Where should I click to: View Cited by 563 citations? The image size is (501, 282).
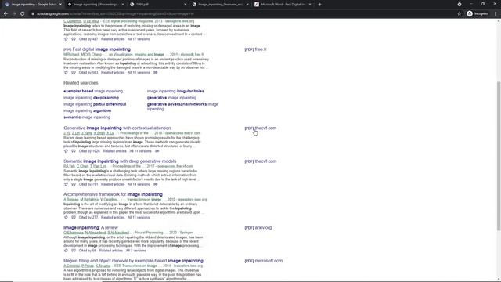(88, 73)
